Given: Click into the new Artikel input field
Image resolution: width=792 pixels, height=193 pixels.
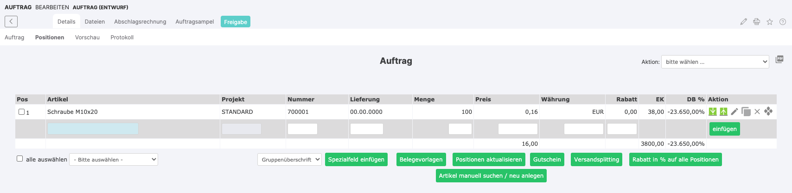Looking at the screenshot, I should pos(93,129).
